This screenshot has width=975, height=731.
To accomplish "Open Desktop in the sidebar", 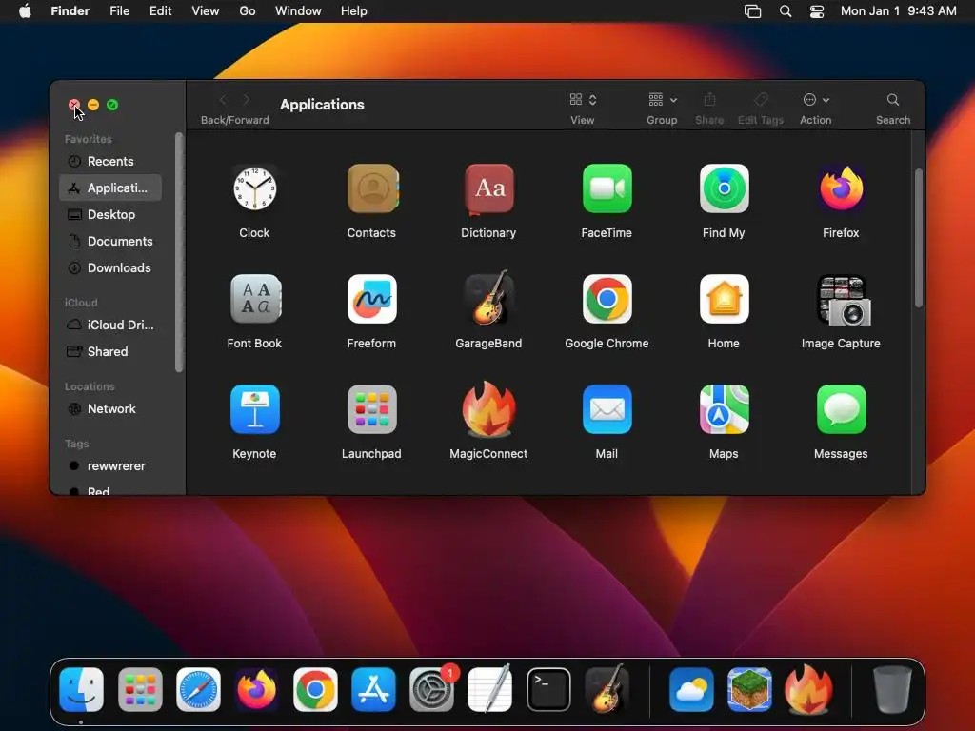I will [x=110, y=214].
